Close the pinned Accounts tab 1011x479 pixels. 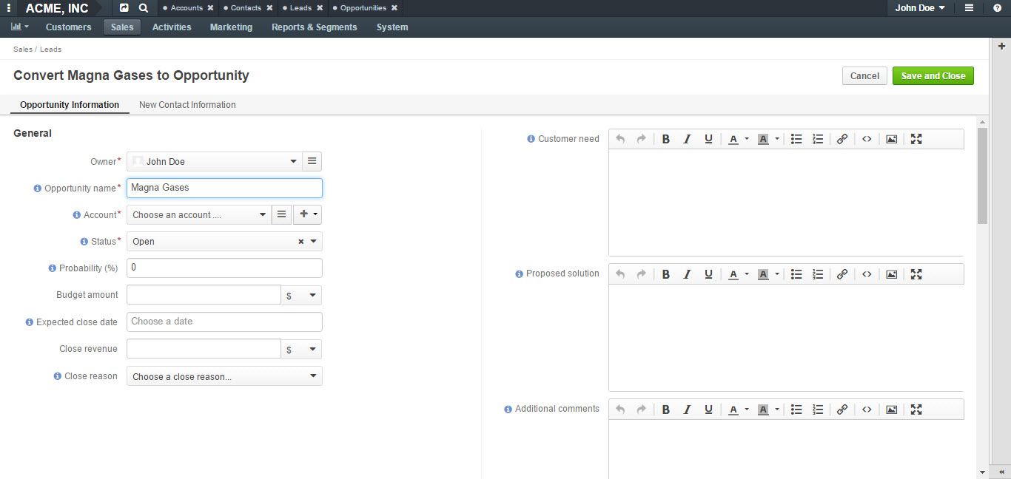point(210,8)
